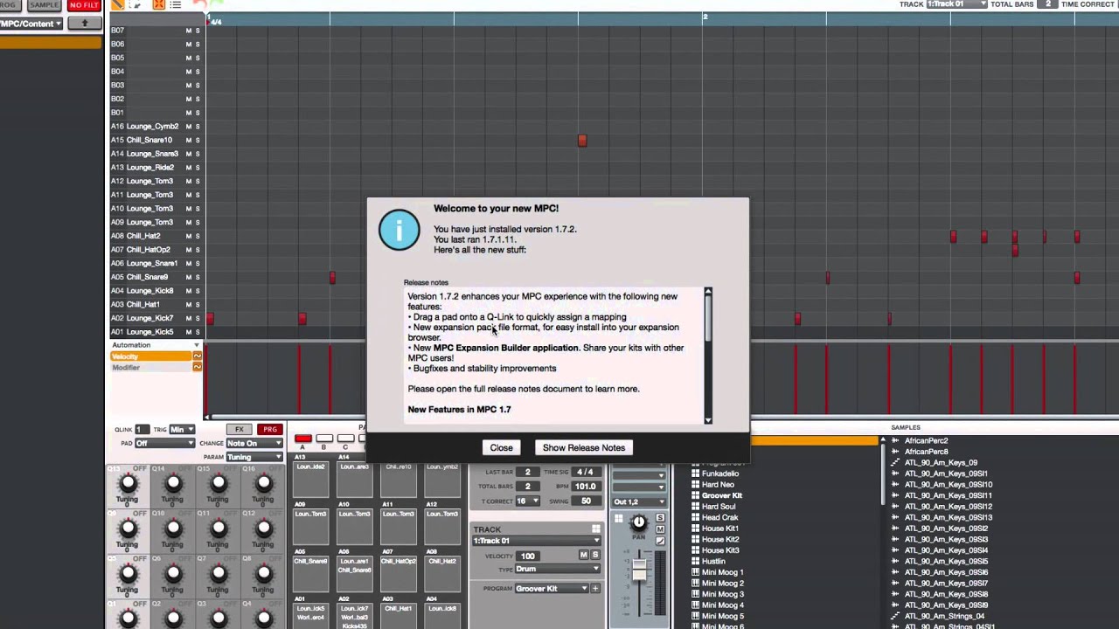Click release notes scrollbar down arrow
1119x629 pixels.
point(708,420)
